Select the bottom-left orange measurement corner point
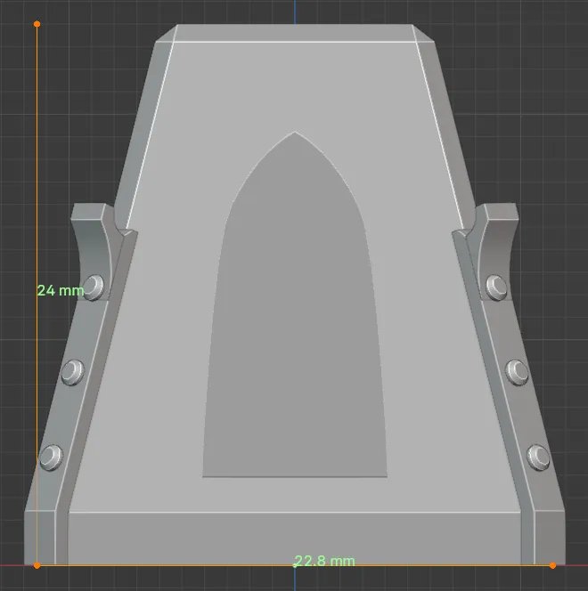The height and width of the screenshot is (591, 588). [x=37, y=565]
